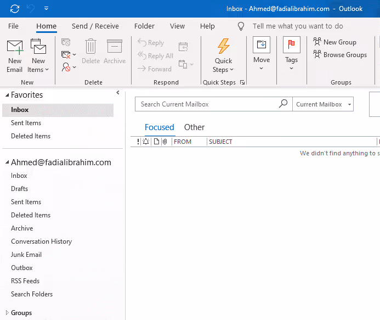Open the Outbox folder
Viewport: 380px width, 320px height.
pos(22,268)
